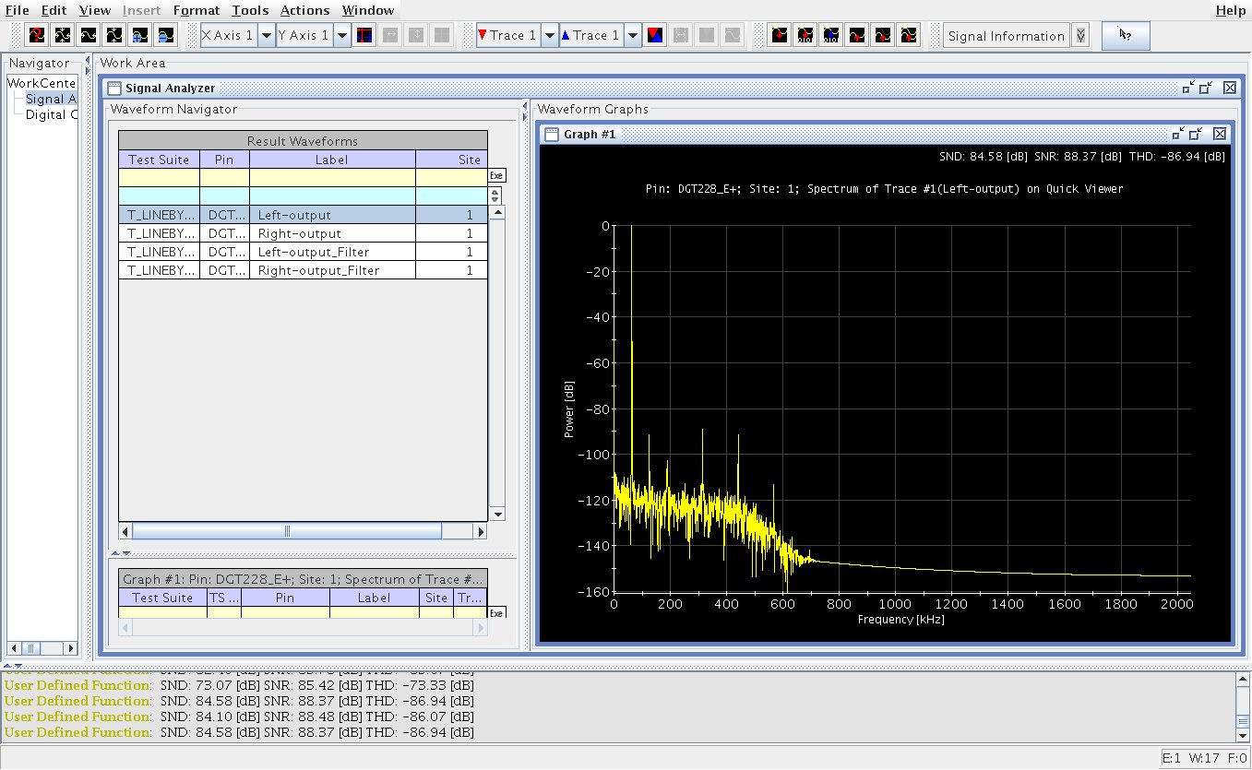Screen dimensions: 1252x770
Task: Click the zoom in waveform icon with plus
Action: 139,36
